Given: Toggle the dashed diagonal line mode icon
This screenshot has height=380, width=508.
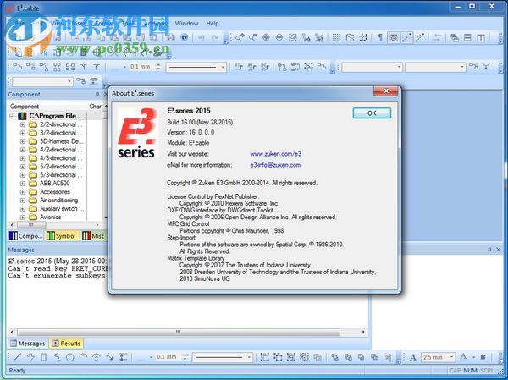Looking at the screenshot, I should click(x=420, y=37).
